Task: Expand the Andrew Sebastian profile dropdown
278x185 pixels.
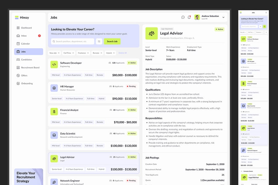Action: tap(223, 17)
